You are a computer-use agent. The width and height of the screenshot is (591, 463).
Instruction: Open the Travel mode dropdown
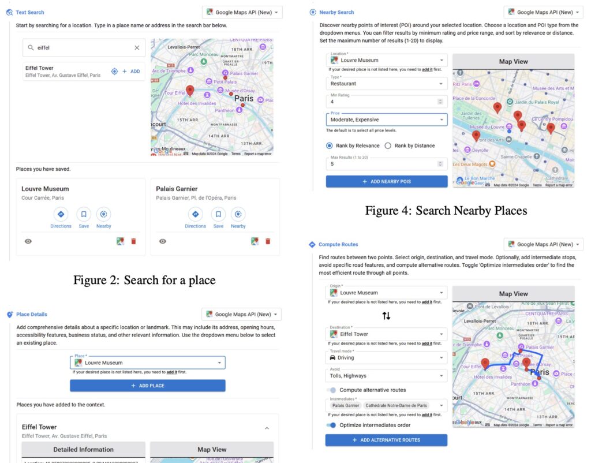point(386,358)
